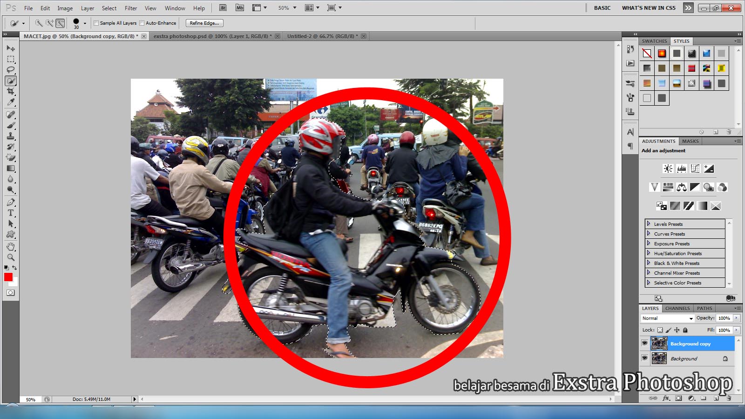
Task: Select the Zoom tool in the toolbar
Action: tap(11, 257)
